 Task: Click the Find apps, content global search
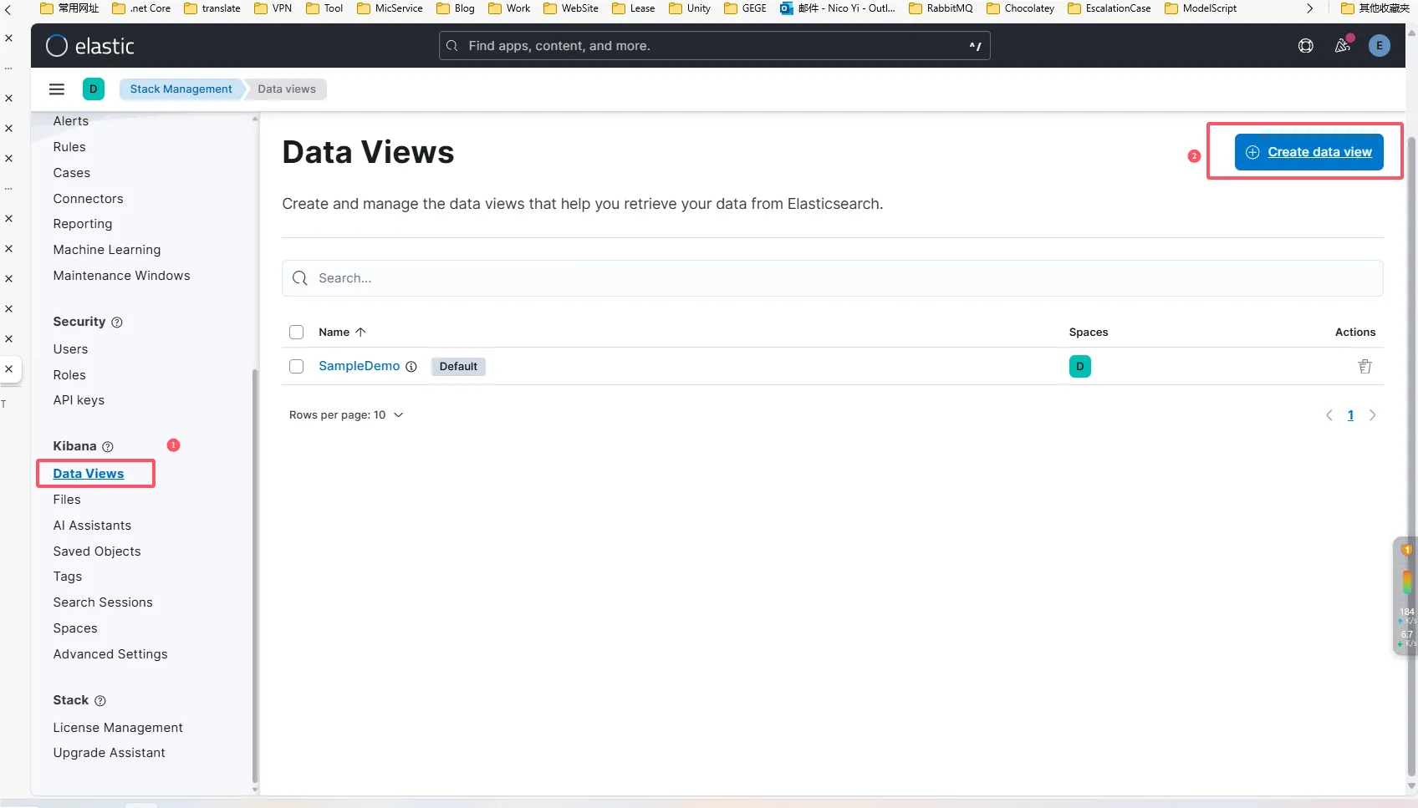click(x=714, y=46)
